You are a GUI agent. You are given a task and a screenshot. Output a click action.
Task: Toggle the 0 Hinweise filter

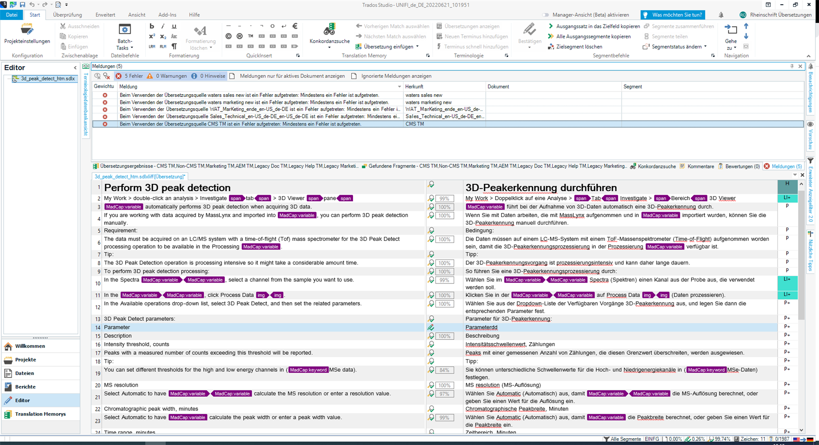coord(208,76)
